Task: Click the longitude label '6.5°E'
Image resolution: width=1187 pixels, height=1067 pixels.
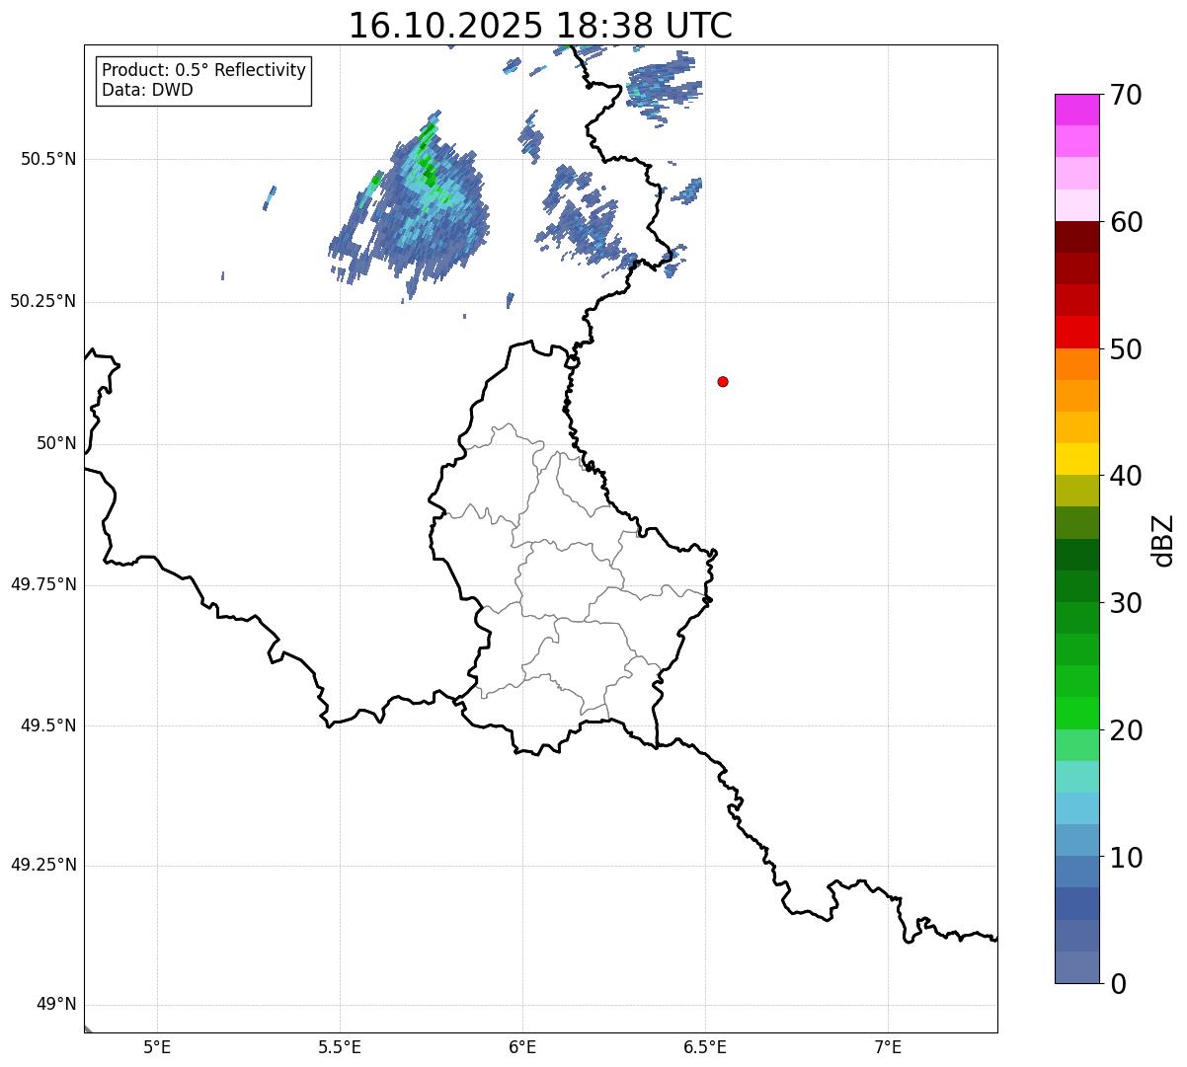Action: 705,1046
